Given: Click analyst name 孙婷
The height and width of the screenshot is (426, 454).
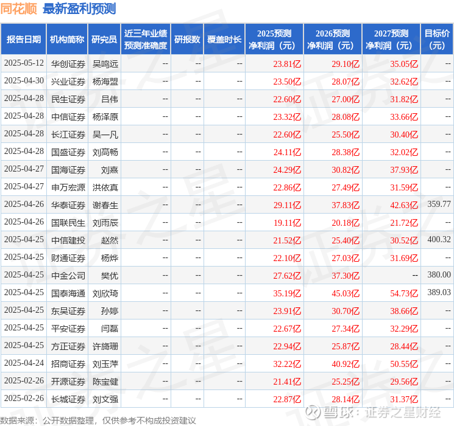Looking at the screenshot, I should click(110, 311).
